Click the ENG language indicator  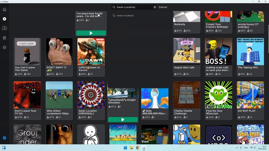click(246, 148)
